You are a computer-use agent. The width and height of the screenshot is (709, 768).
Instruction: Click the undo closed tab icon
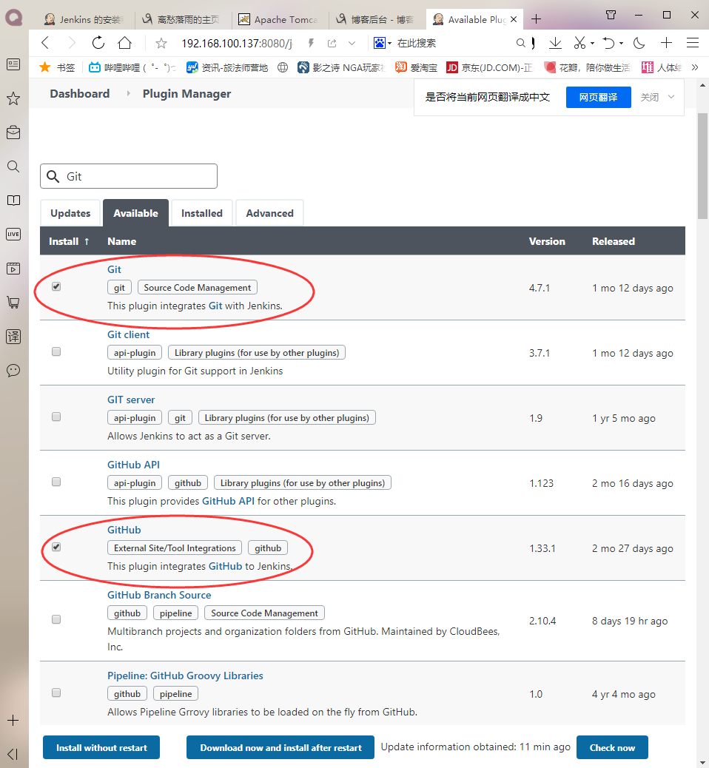tap(608, 43)
